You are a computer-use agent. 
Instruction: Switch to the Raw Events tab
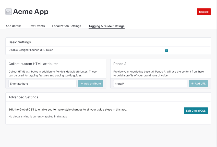(37, 26)
